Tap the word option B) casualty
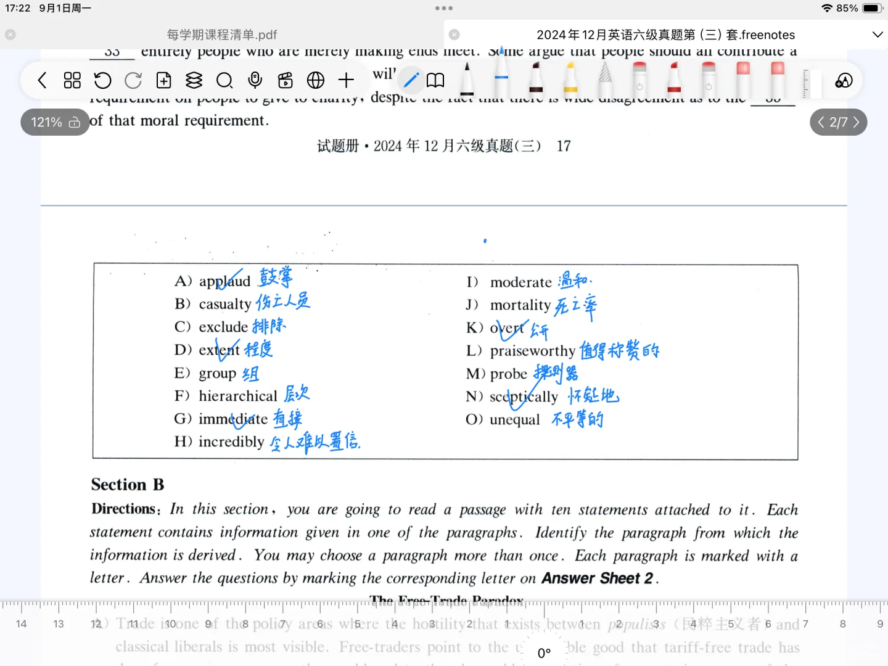 213,304
